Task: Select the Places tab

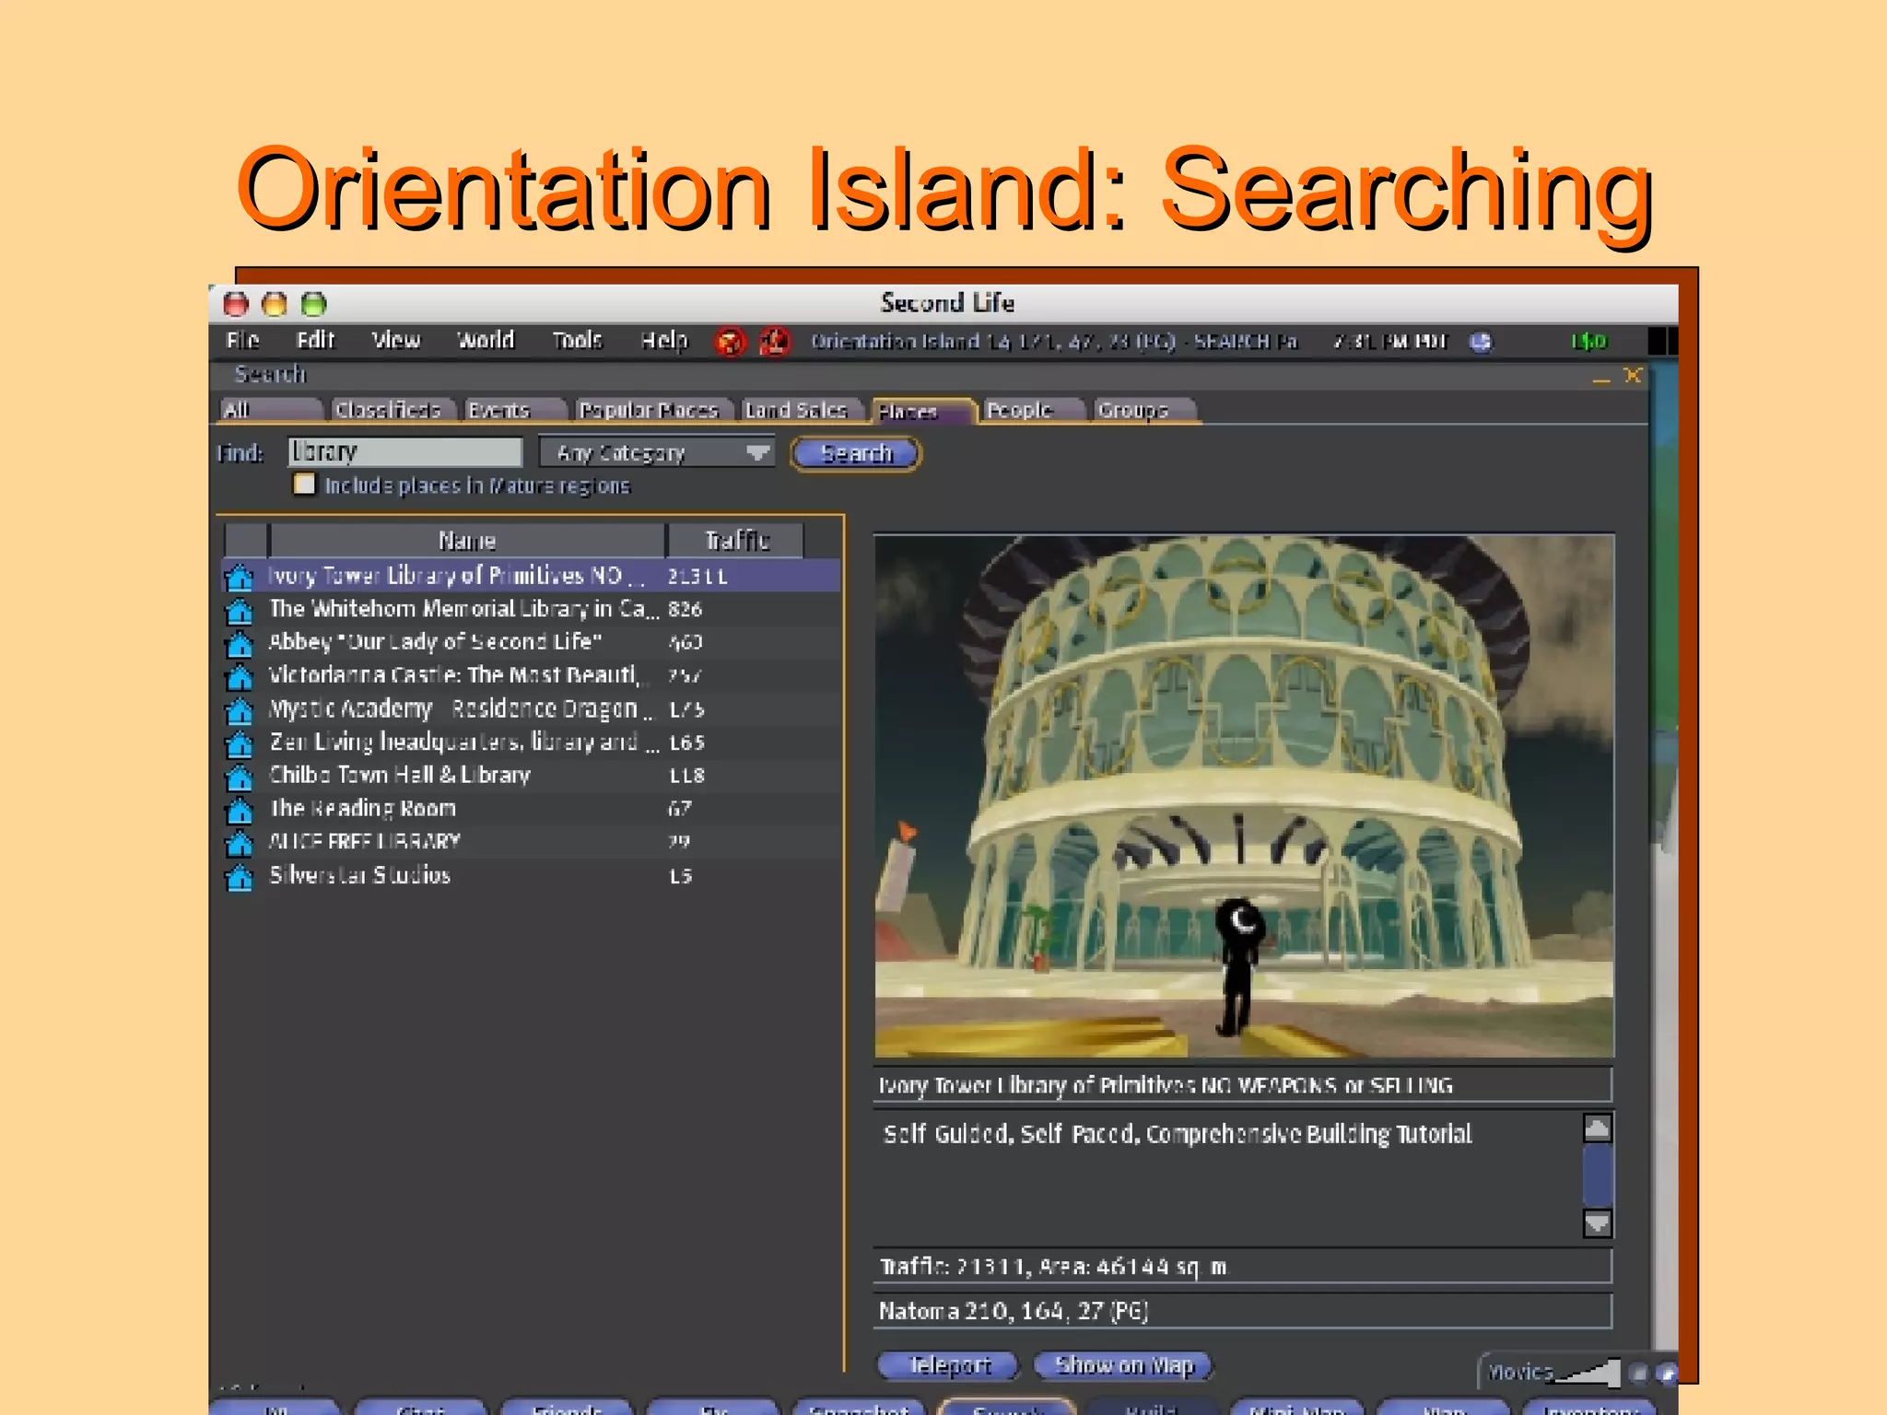Action: 923,411
